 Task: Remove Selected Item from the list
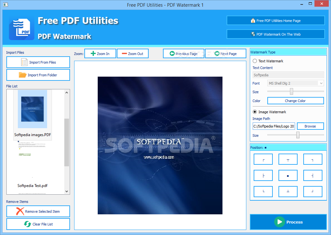click(38, 211)
